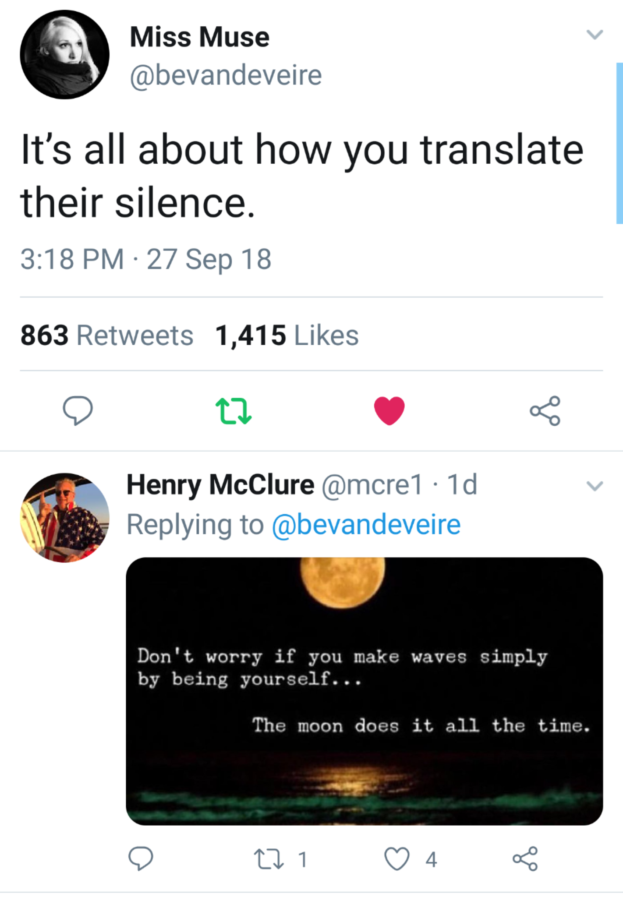The width and height of the screenshot is (623, 897).
Task: Open the blue @bevandeveire mention link
Action: 366,525
